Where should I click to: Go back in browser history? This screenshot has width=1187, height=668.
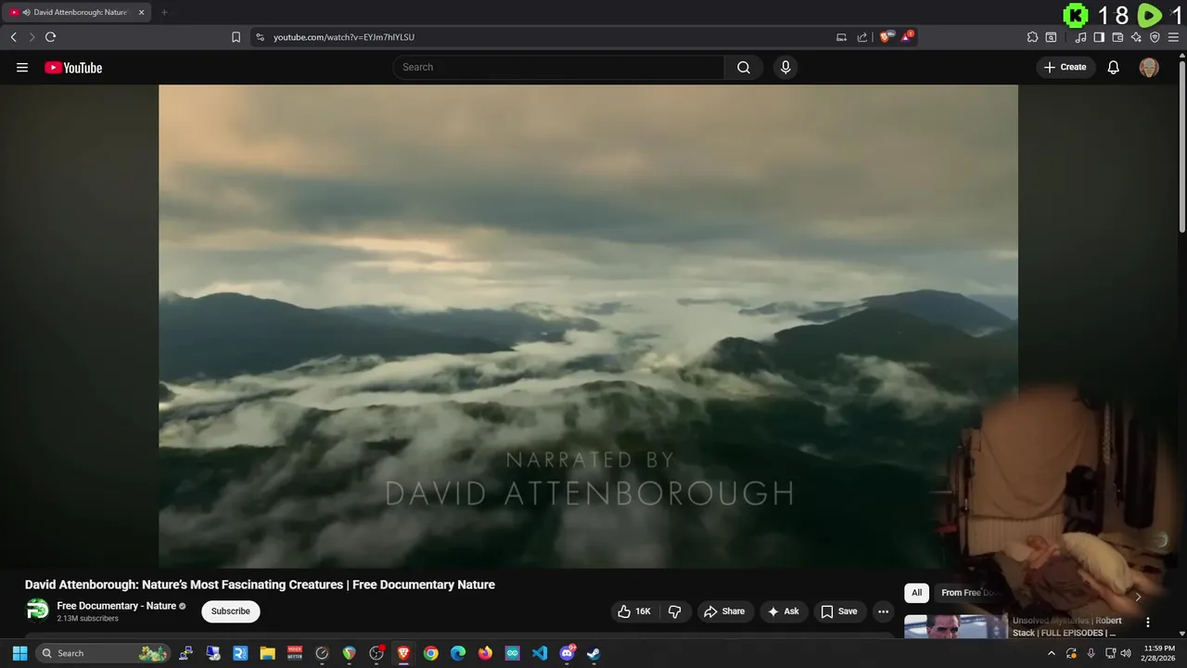(14, 37)
